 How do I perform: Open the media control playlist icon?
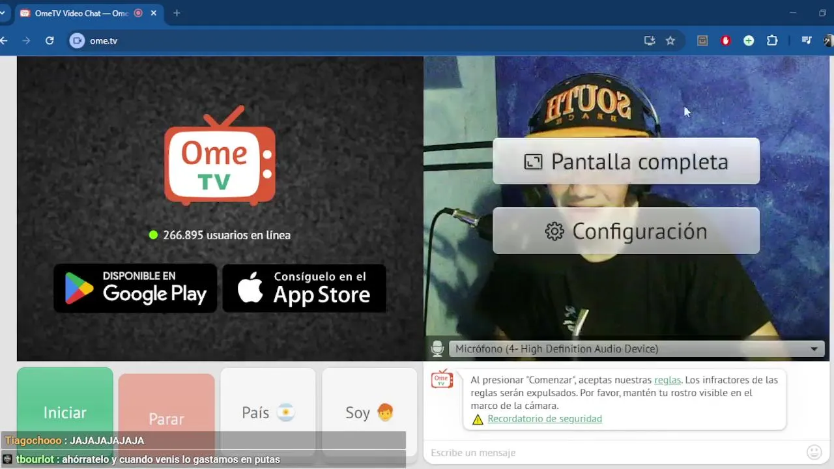[807, 40]
